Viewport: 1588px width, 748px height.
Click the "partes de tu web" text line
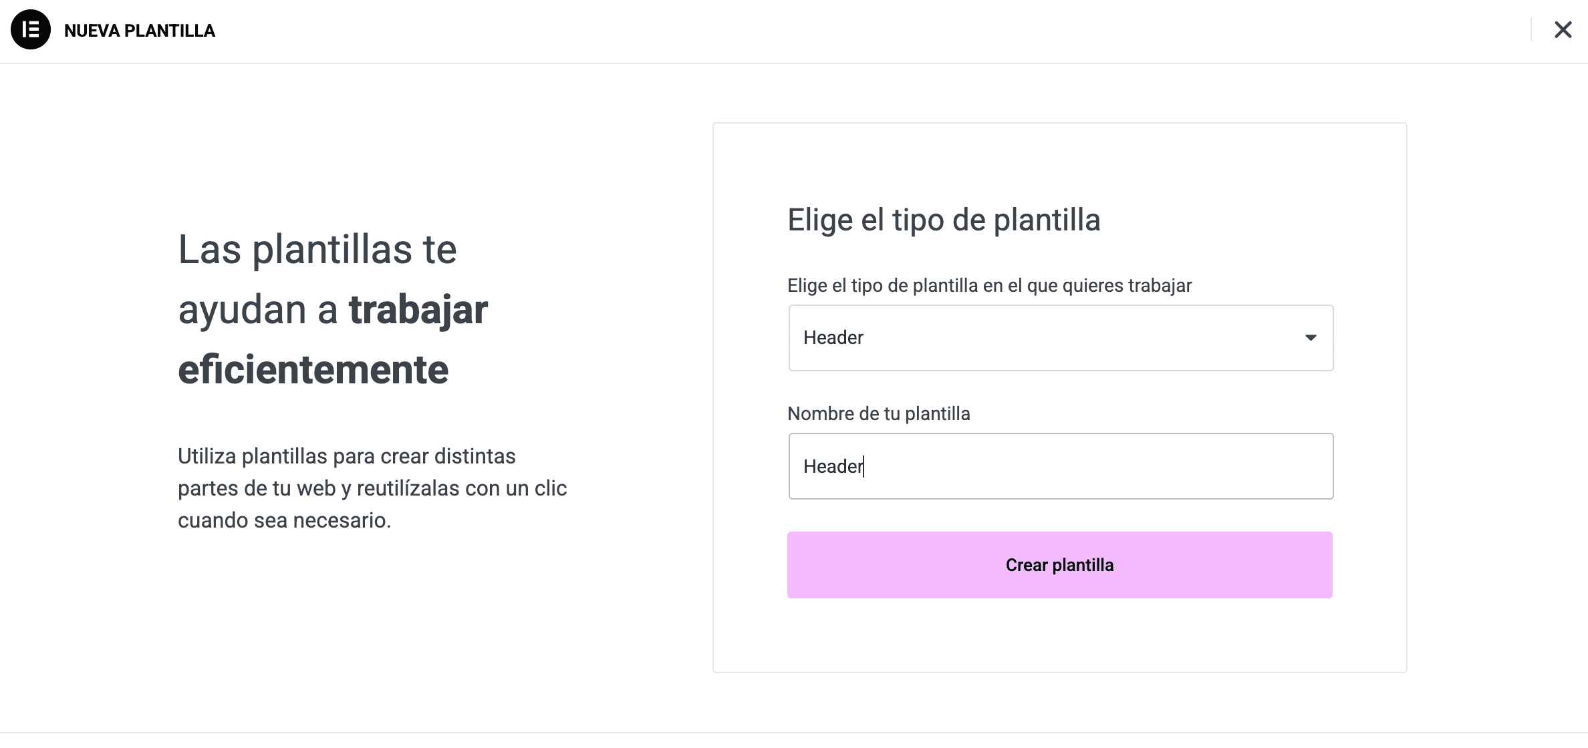pyautogui.click(x=372, y=489)
